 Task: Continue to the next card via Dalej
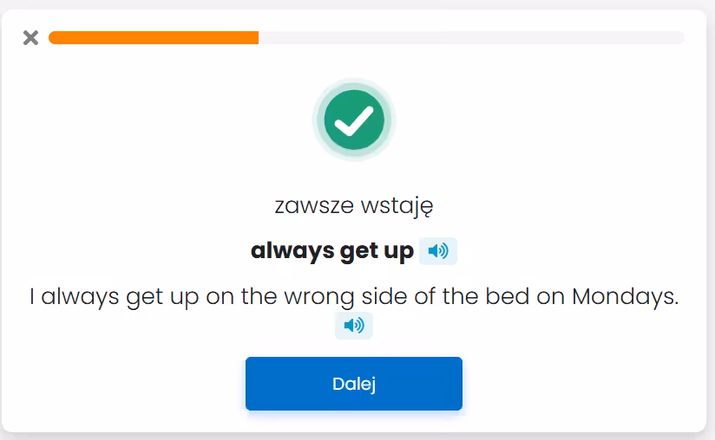(x=354, y=384)
